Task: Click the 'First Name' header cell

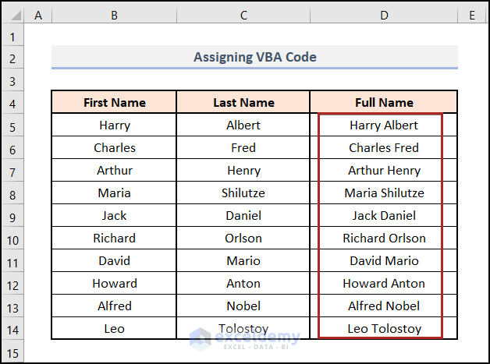Action: point(114,102)
